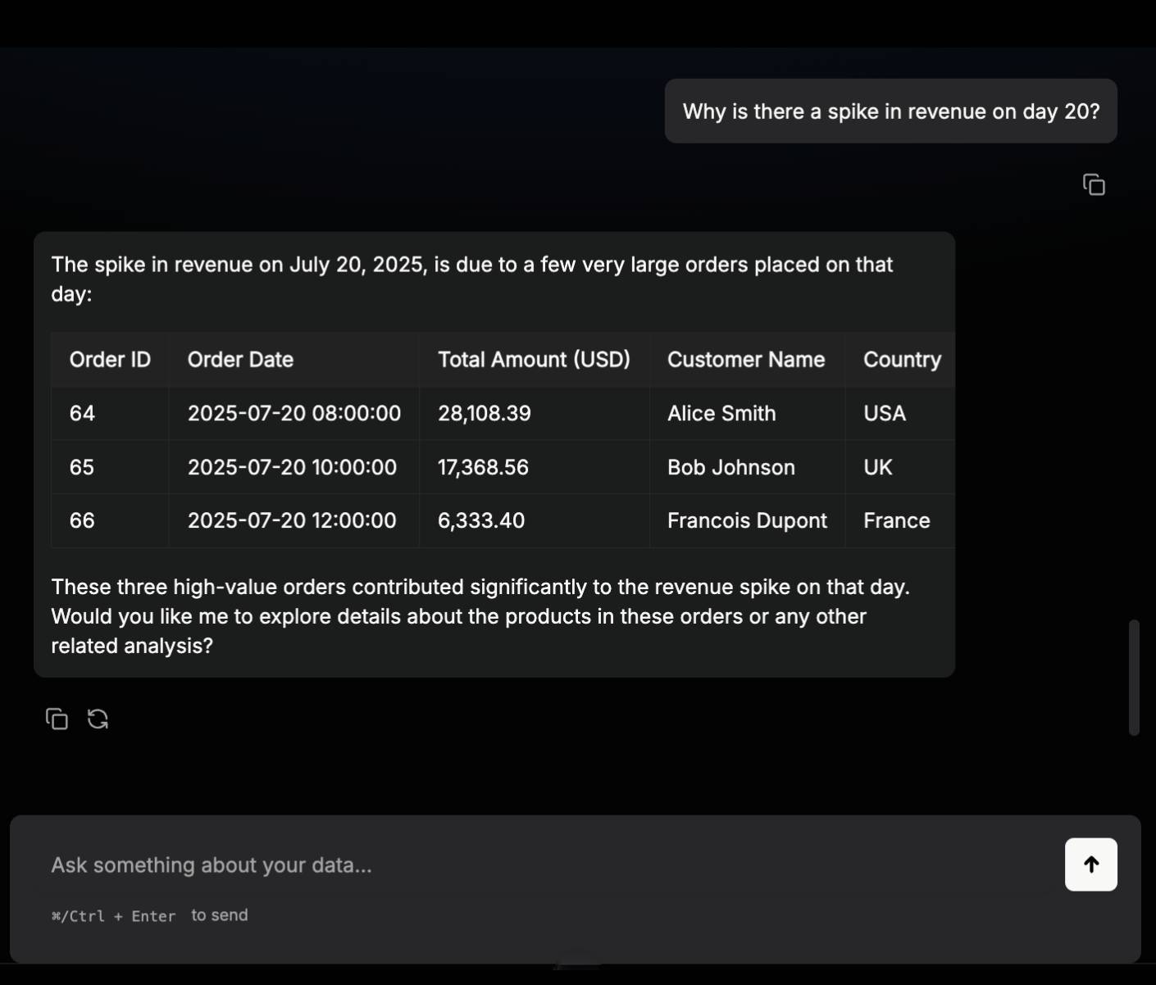Copy the user's question about day 20

click(1094, 185)
